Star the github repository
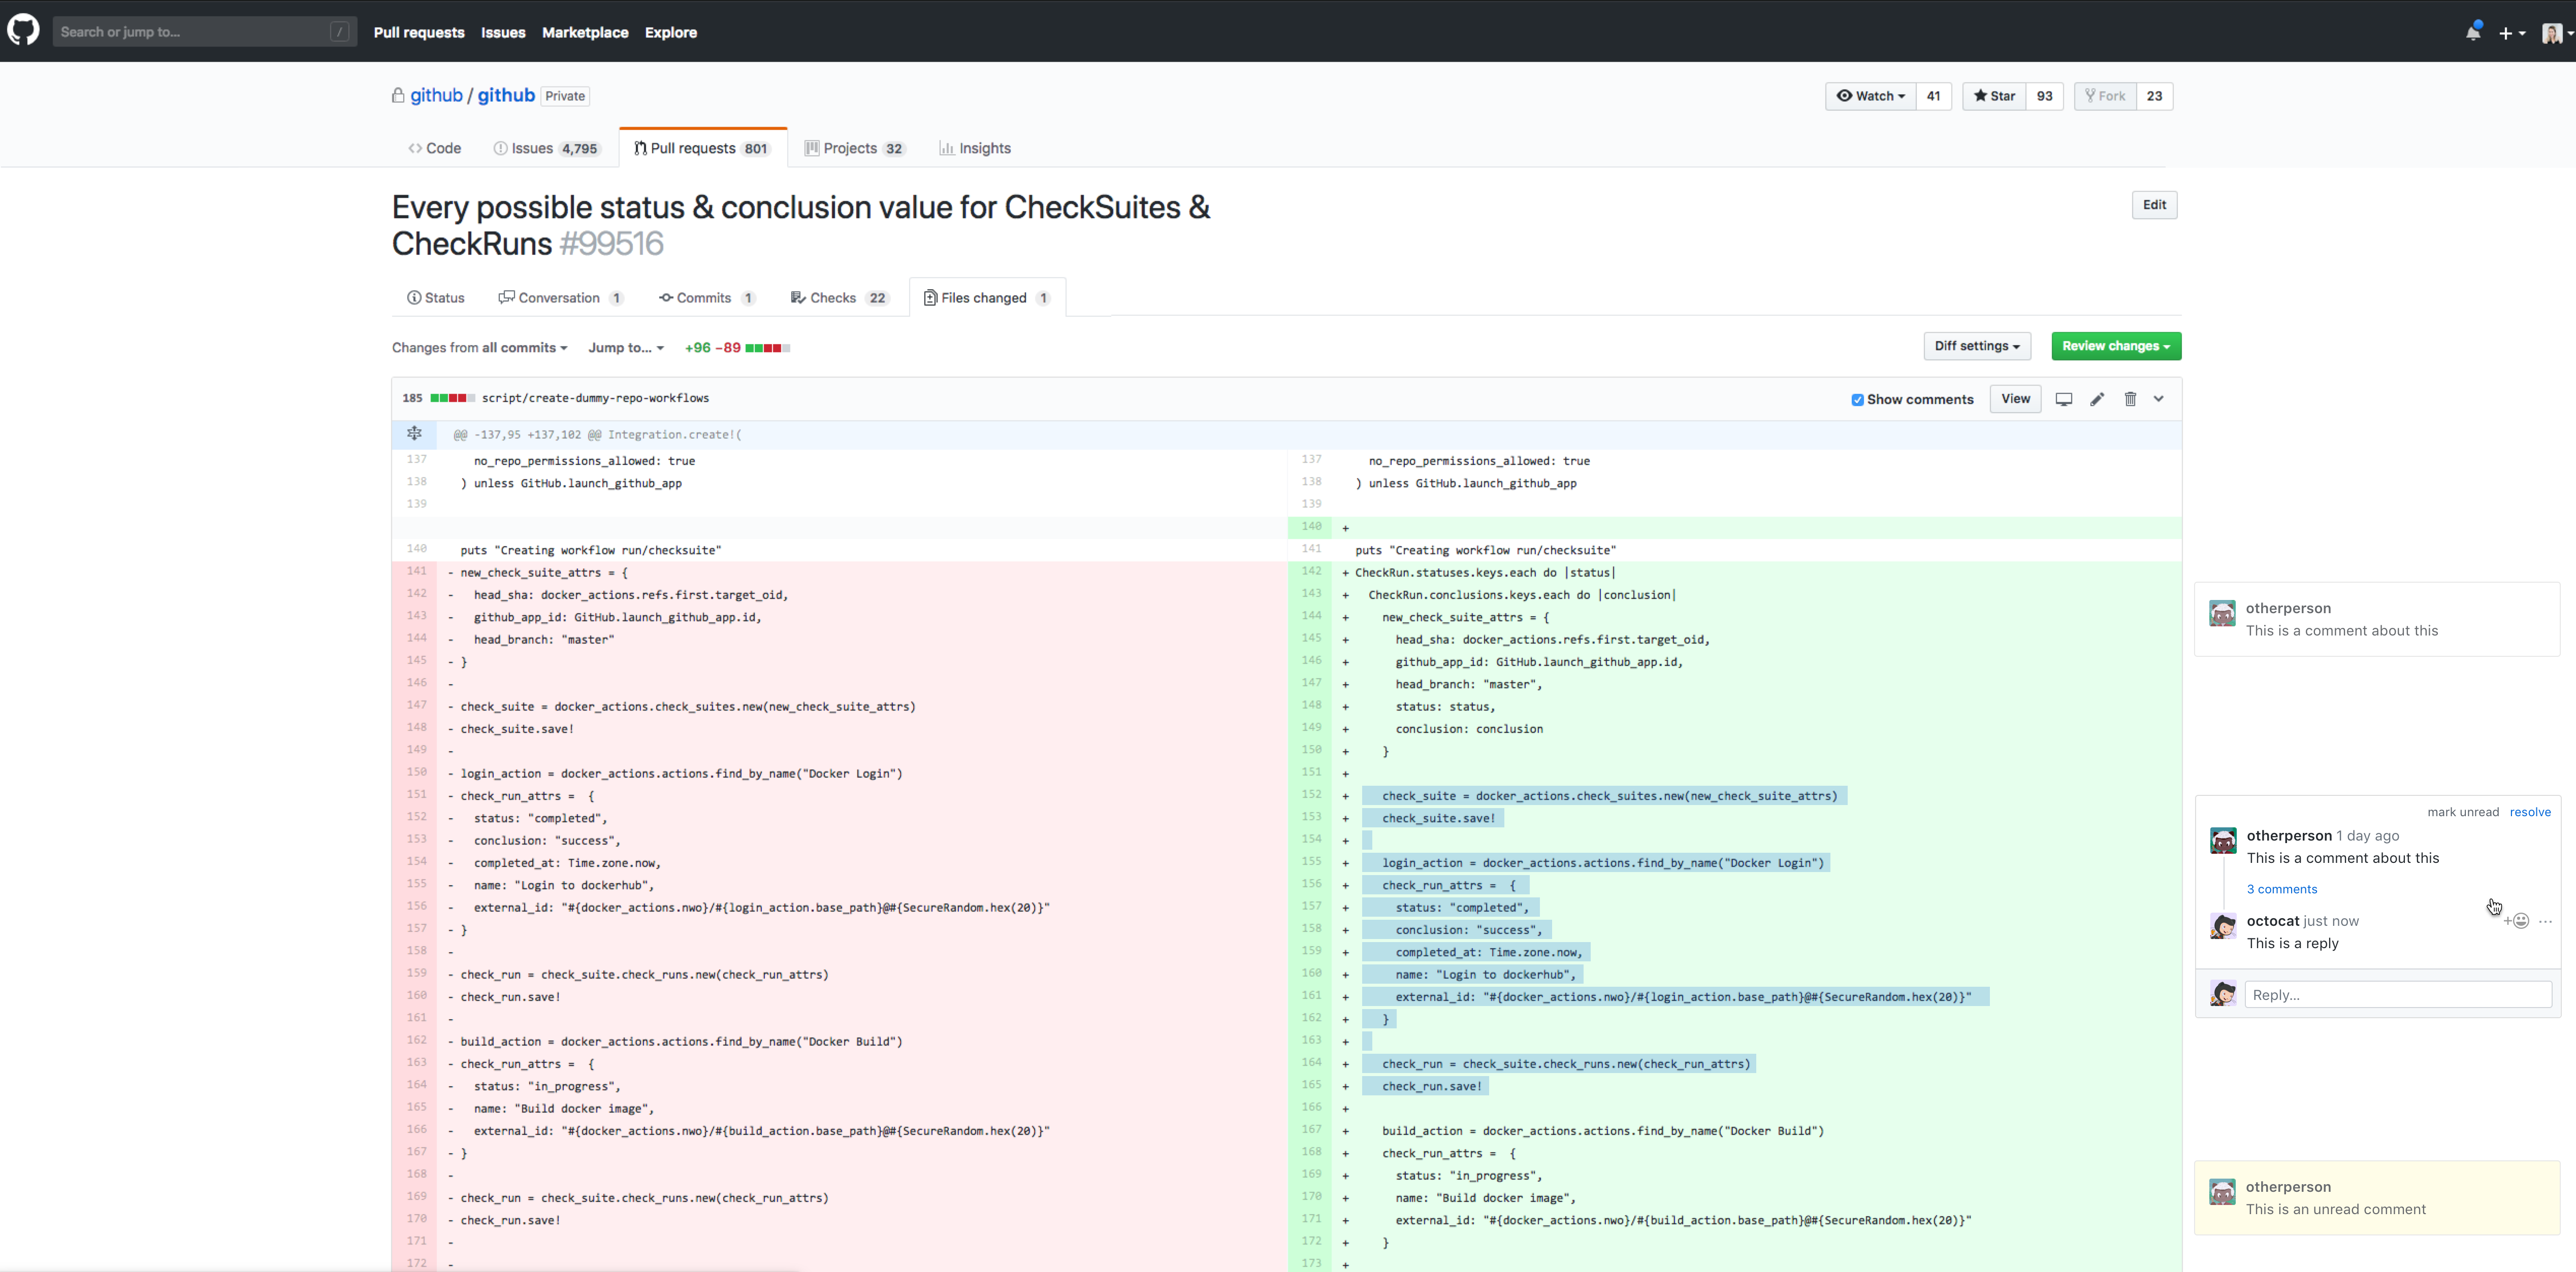This screenshot has width=2576, height=1272. tap(1994, 96)
